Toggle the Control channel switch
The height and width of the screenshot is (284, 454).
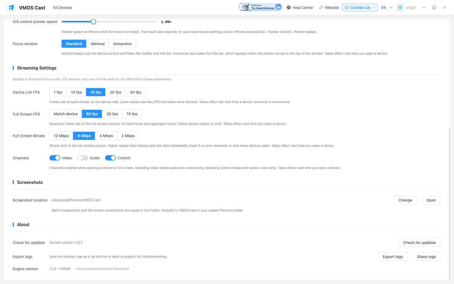110,158
